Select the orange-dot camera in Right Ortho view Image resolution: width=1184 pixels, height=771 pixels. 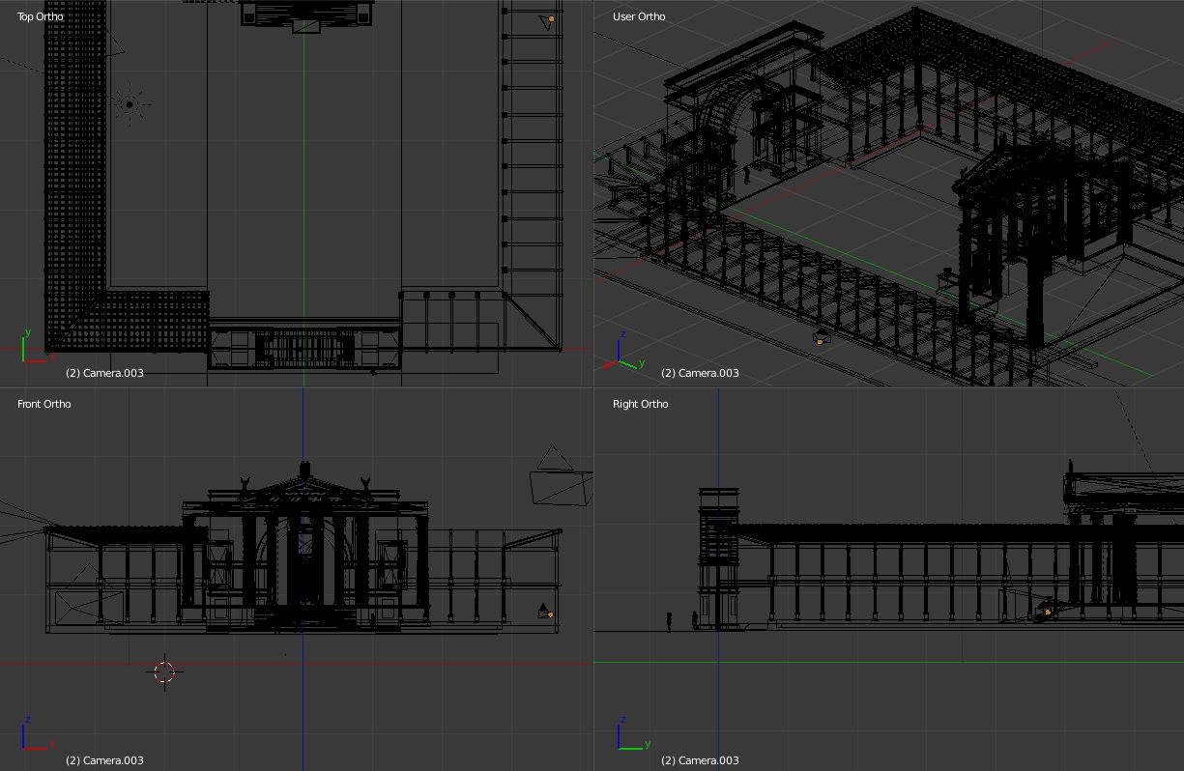point(1046,612)
